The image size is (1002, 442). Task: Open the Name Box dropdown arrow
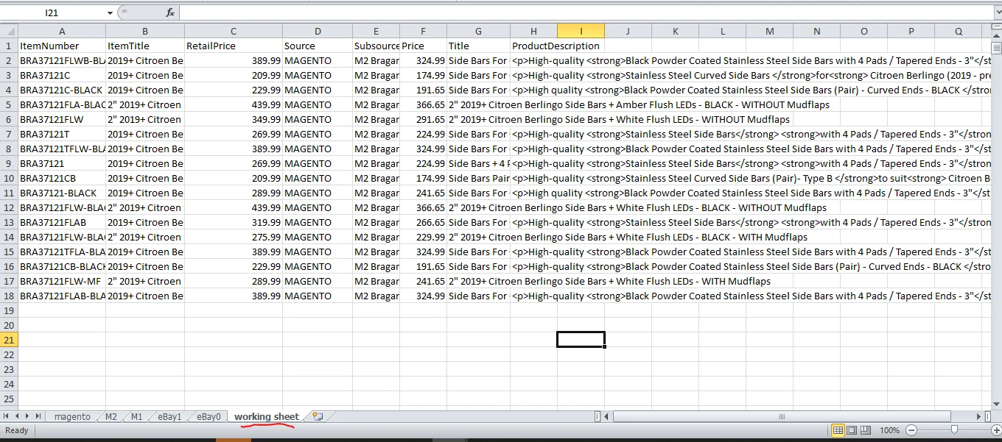[110, 13]
